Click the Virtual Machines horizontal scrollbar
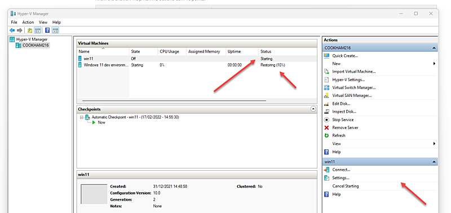 pyautogui.click(x=174, y=101)
